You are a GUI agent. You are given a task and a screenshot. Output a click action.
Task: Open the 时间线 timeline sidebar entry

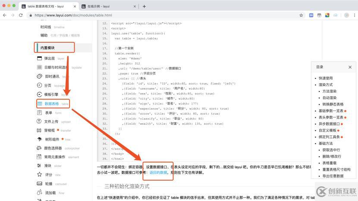pyautogui.click(x=53, y=27)
